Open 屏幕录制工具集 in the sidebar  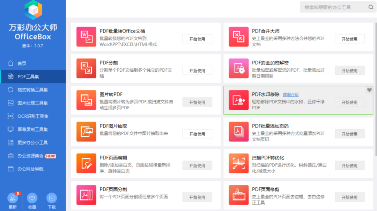click(34, 129)
